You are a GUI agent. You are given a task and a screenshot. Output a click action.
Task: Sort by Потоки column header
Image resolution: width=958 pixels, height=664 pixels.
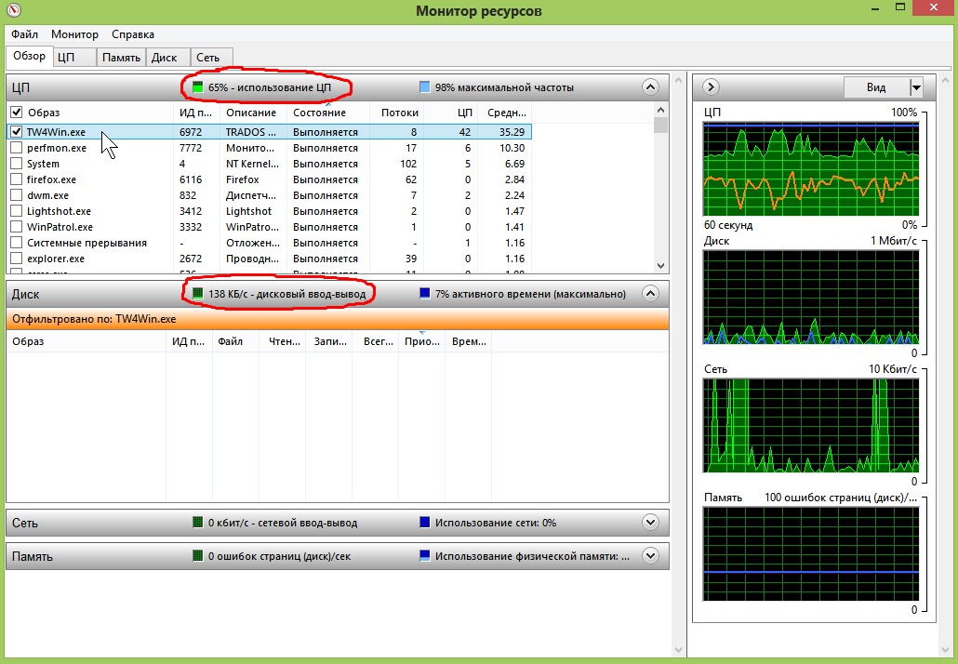[x=400, y=113]
